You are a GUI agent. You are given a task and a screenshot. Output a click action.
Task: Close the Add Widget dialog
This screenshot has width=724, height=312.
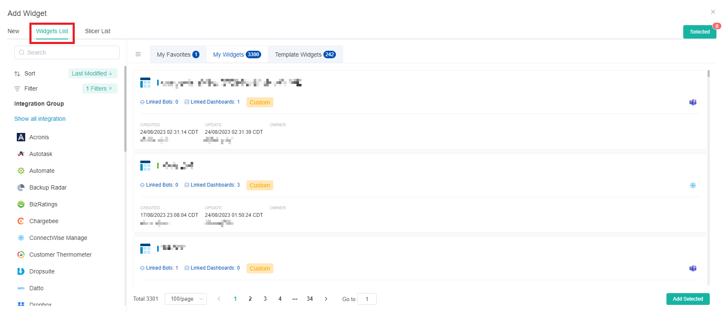(x=713, y=12)
